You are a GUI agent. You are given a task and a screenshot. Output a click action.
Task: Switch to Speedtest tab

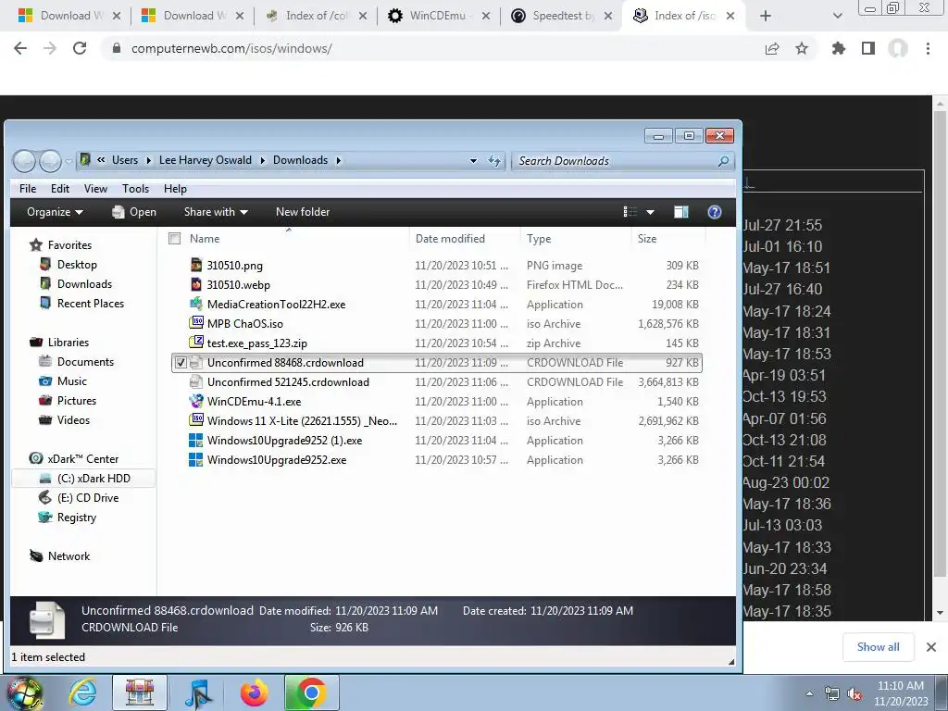(x=562, y=17)
